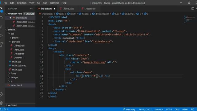The width and height of the screenshot is (197, 111).
Task: Open css/main.css link in line 8
Action: pyautogui.click(x=102, y=42)
